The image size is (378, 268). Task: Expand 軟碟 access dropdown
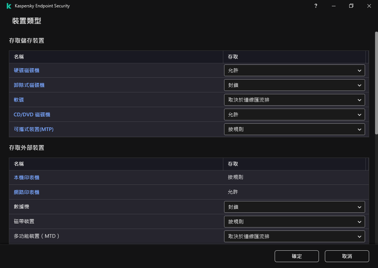[x=294, y=100]
